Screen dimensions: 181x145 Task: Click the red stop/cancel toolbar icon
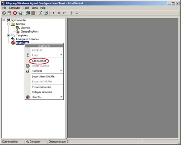(x=15, y=13)
